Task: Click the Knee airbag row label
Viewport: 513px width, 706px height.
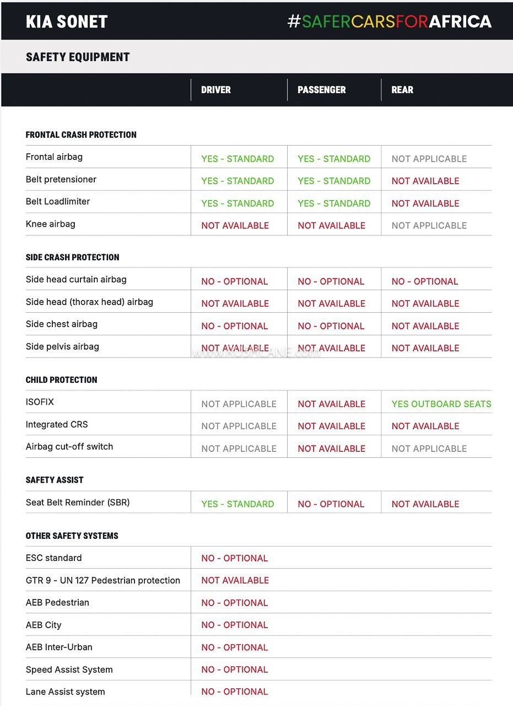Action: pos(51,224)
